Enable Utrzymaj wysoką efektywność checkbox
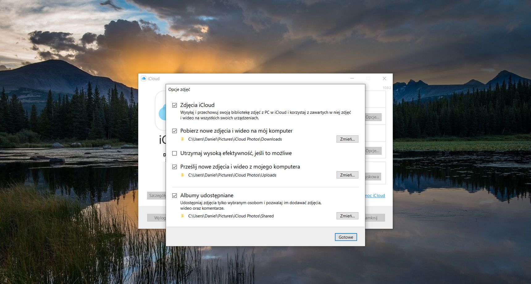 [174, 153]
